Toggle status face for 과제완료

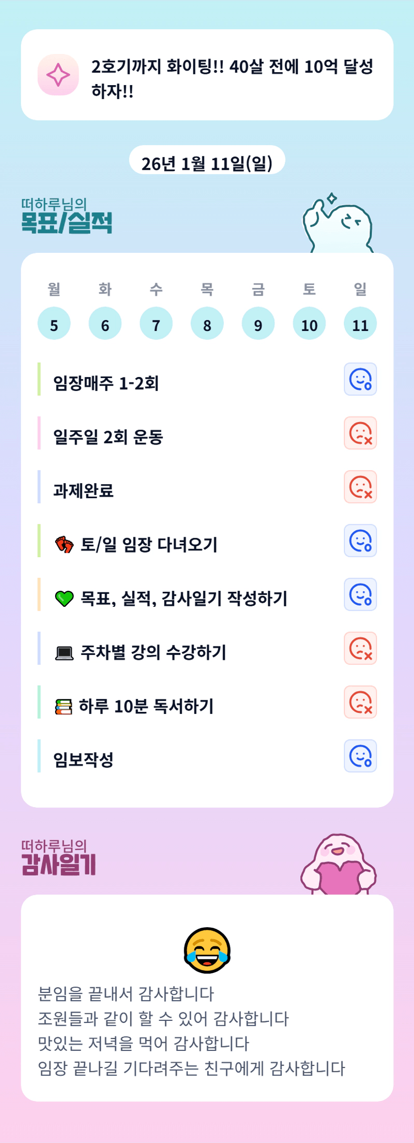tap(360, 487)
